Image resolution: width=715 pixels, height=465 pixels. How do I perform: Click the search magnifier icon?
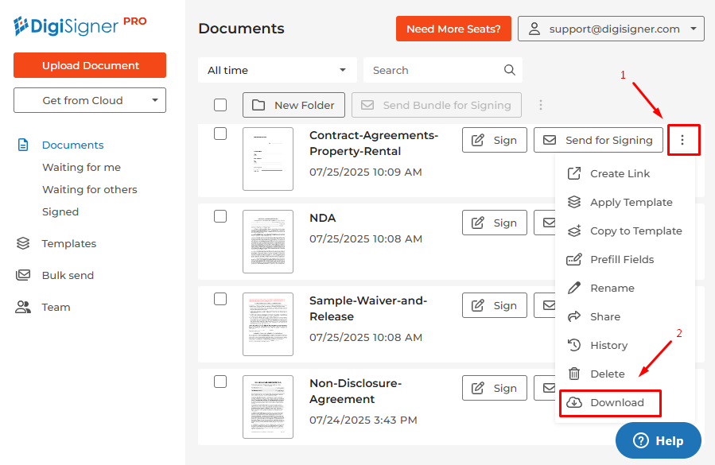(x=510, y=70)
